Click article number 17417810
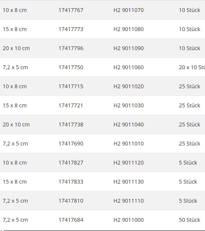Image resolution: width=205 pixels, height=231 pixels. pos(71,201)
